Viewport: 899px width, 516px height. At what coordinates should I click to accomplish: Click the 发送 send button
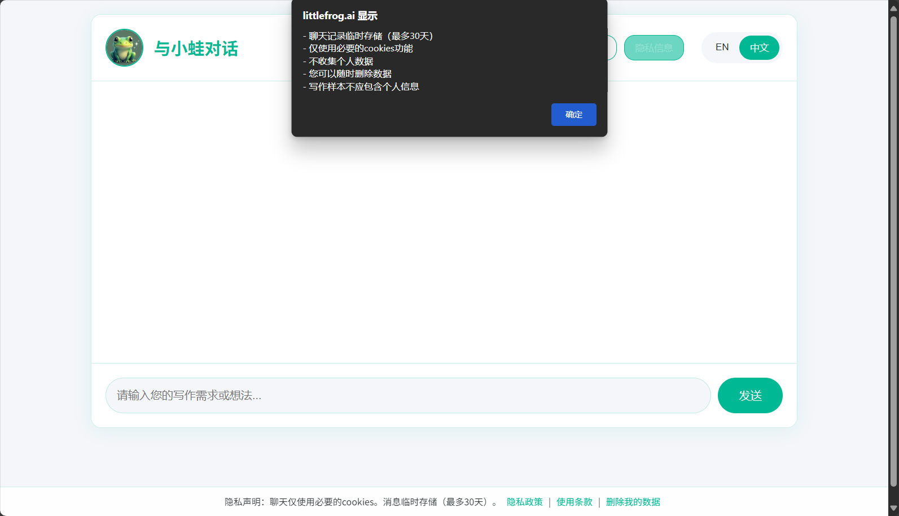click(750, 395)
